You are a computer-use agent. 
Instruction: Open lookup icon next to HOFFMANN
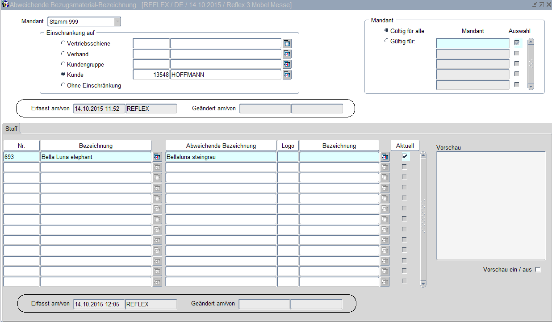click(x=287, y=75)
